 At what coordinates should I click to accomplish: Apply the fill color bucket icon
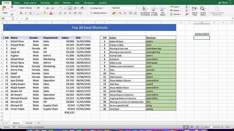point(45,13)
